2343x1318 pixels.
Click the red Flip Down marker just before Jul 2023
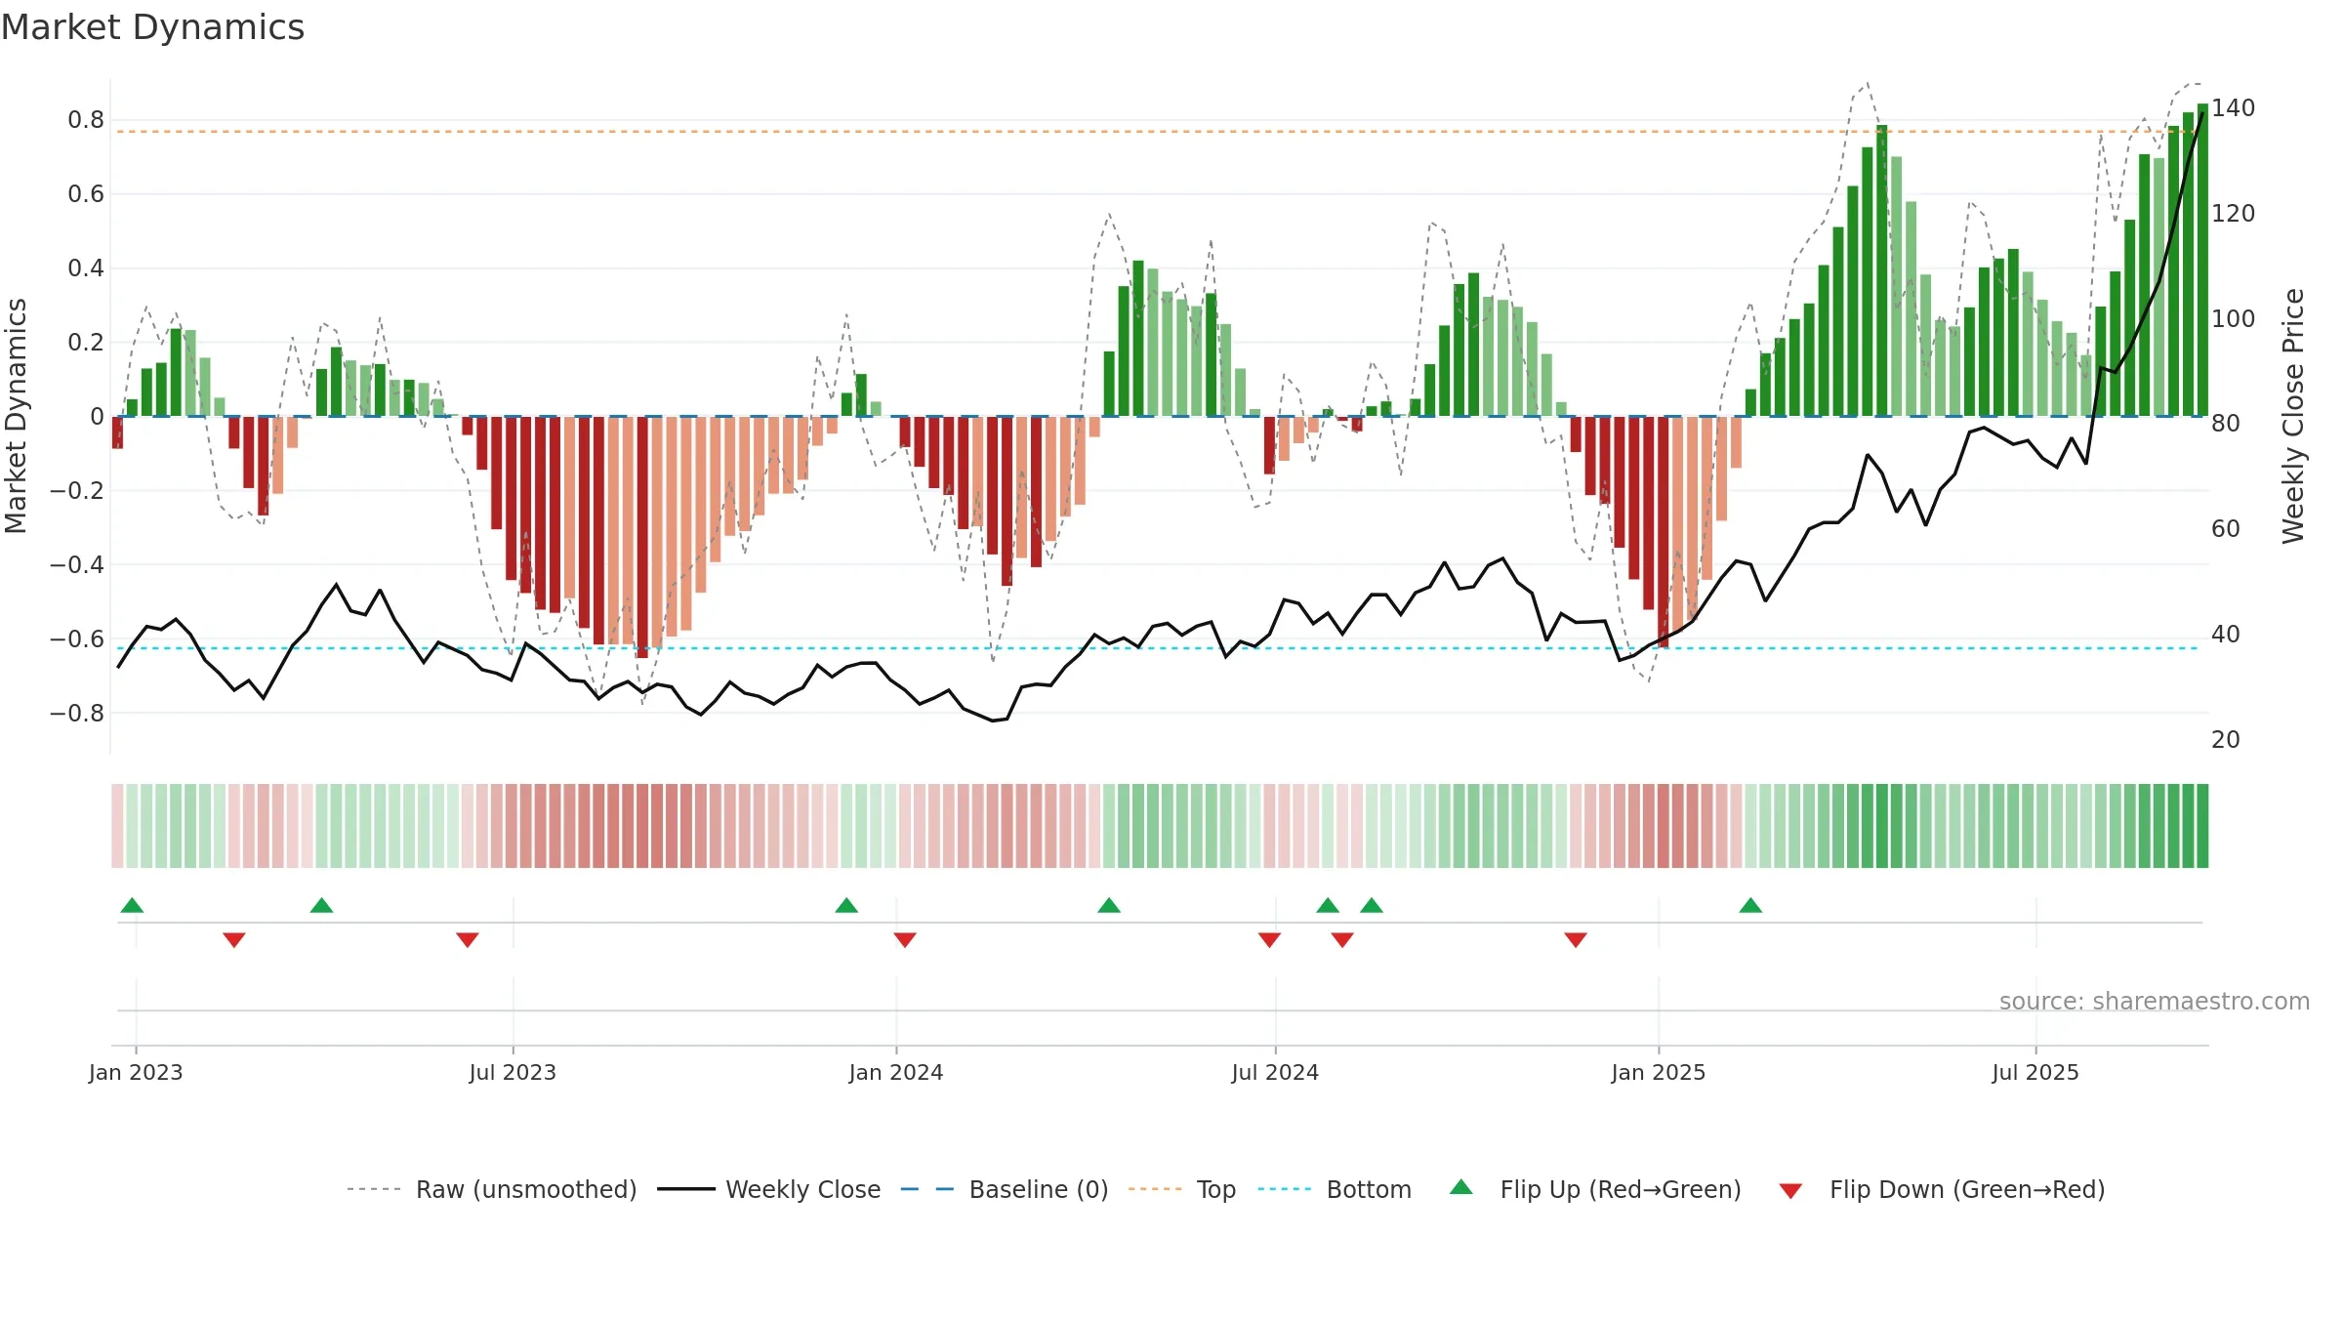(x=468, y=939)
